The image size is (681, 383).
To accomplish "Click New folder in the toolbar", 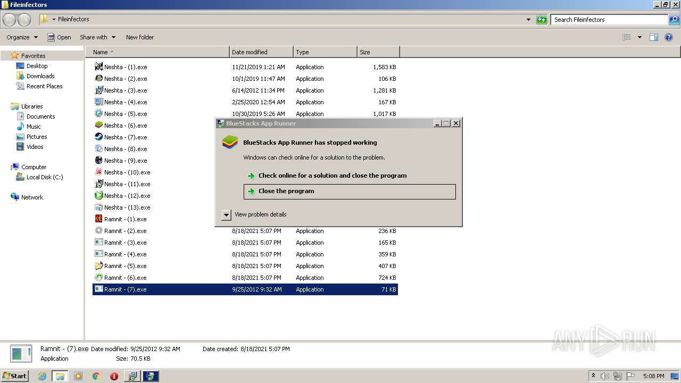I will point(140,37).
